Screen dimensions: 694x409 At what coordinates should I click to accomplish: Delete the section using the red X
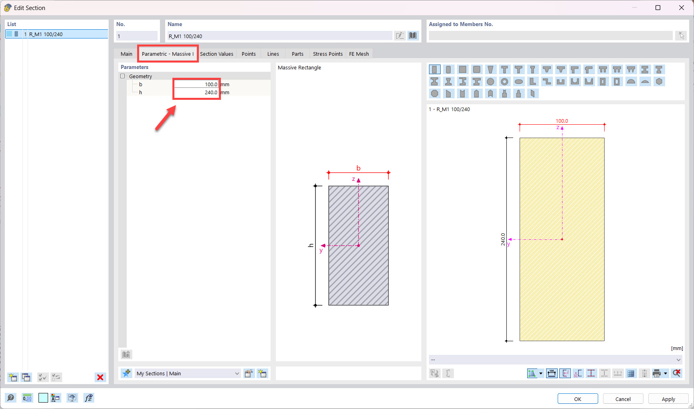100,377
